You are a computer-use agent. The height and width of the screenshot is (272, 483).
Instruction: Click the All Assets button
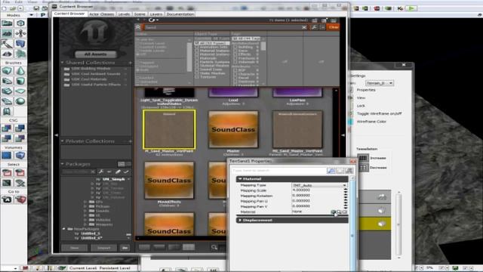pos(96,54)
